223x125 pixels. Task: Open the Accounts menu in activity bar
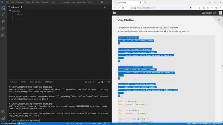(x=3, y=111)
